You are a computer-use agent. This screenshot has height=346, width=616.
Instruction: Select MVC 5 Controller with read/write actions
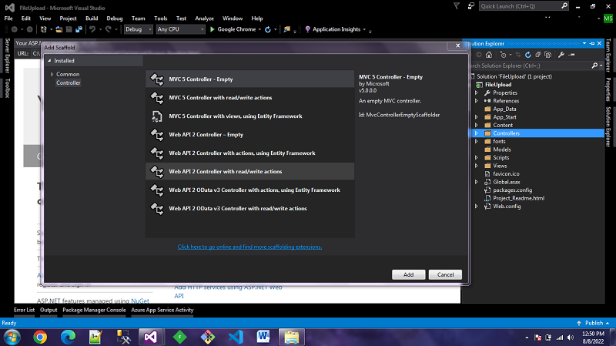coord(249,98)
